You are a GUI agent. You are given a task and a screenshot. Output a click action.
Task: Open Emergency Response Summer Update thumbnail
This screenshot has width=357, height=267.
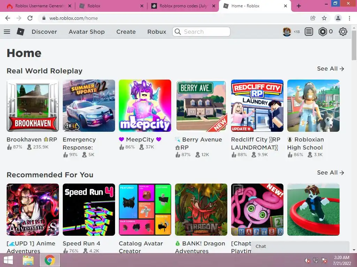(89, 106)
